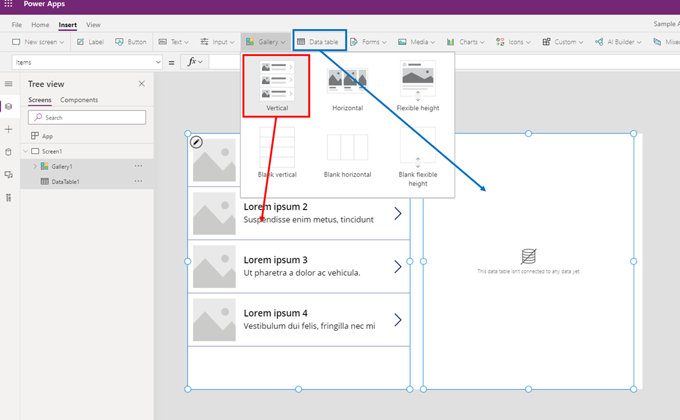Expand the Input dropdown
Screen dimensions: 680x420
(217, 42)
